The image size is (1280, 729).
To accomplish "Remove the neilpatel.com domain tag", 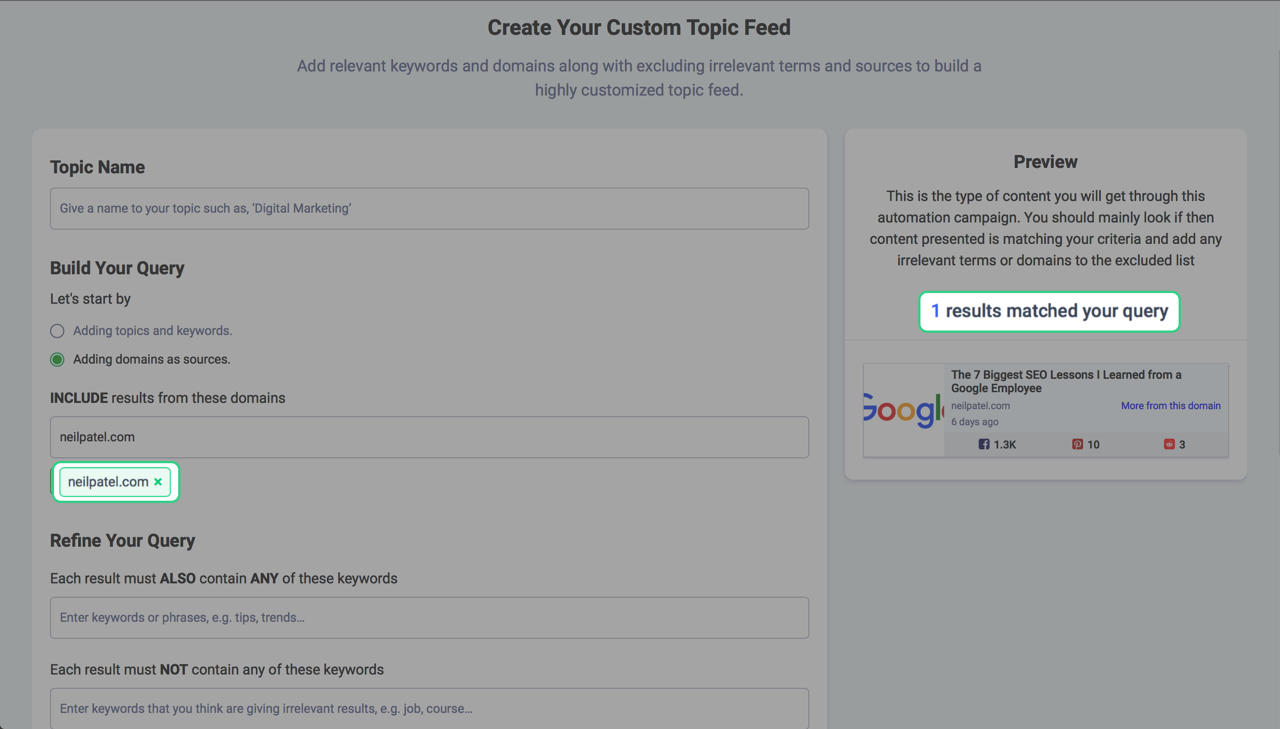I will pos(158,482).
